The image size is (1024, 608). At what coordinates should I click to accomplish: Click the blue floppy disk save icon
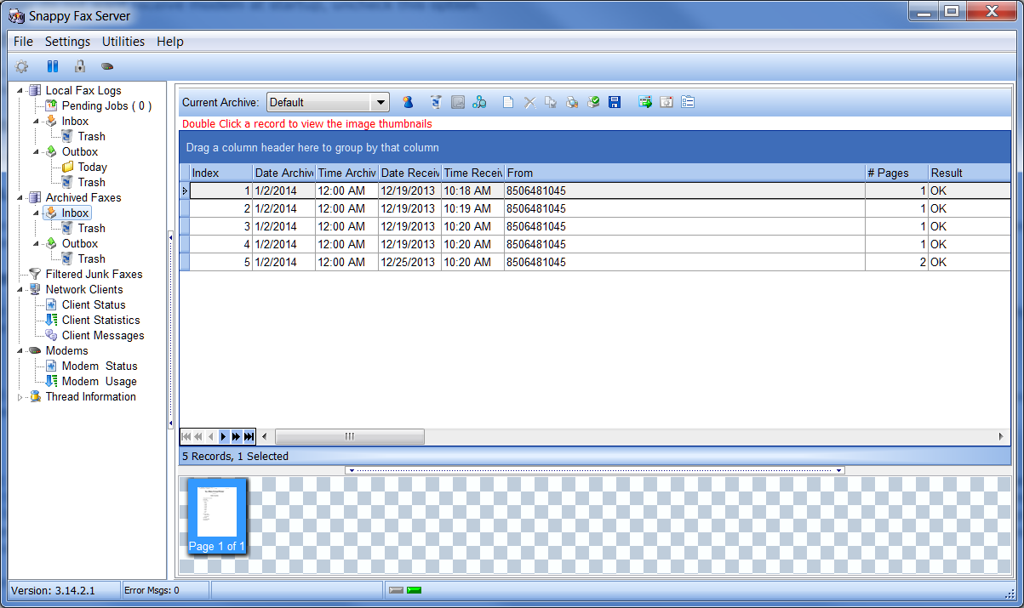pos(615,102)
